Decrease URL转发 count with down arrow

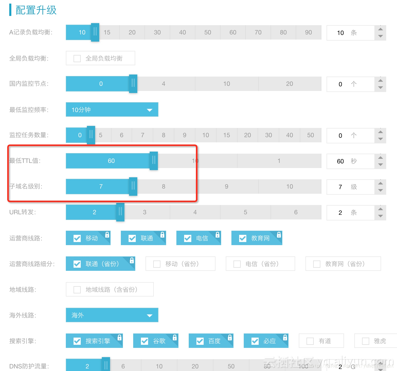[x=381, y=216]
